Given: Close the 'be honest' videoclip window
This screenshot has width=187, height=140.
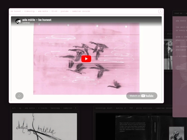Looking at the screenshot, I should pos(160,11).
